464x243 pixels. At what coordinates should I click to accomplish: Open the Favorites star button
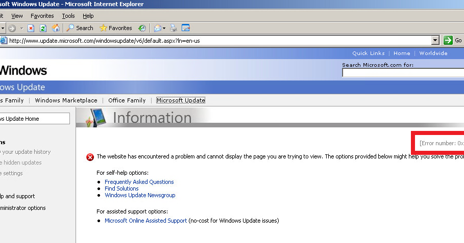click(116, 28)
